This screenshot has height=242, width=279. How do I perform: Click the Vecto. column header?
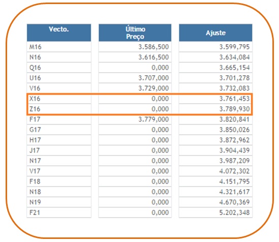coord(59,33)
